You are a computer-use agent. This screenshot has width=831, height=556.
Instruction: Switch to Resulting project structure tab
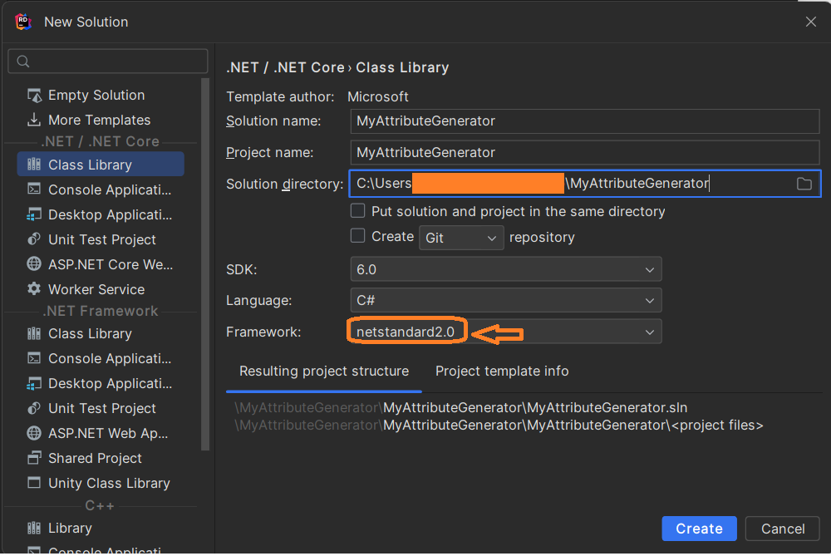click(x=324, y=371)
